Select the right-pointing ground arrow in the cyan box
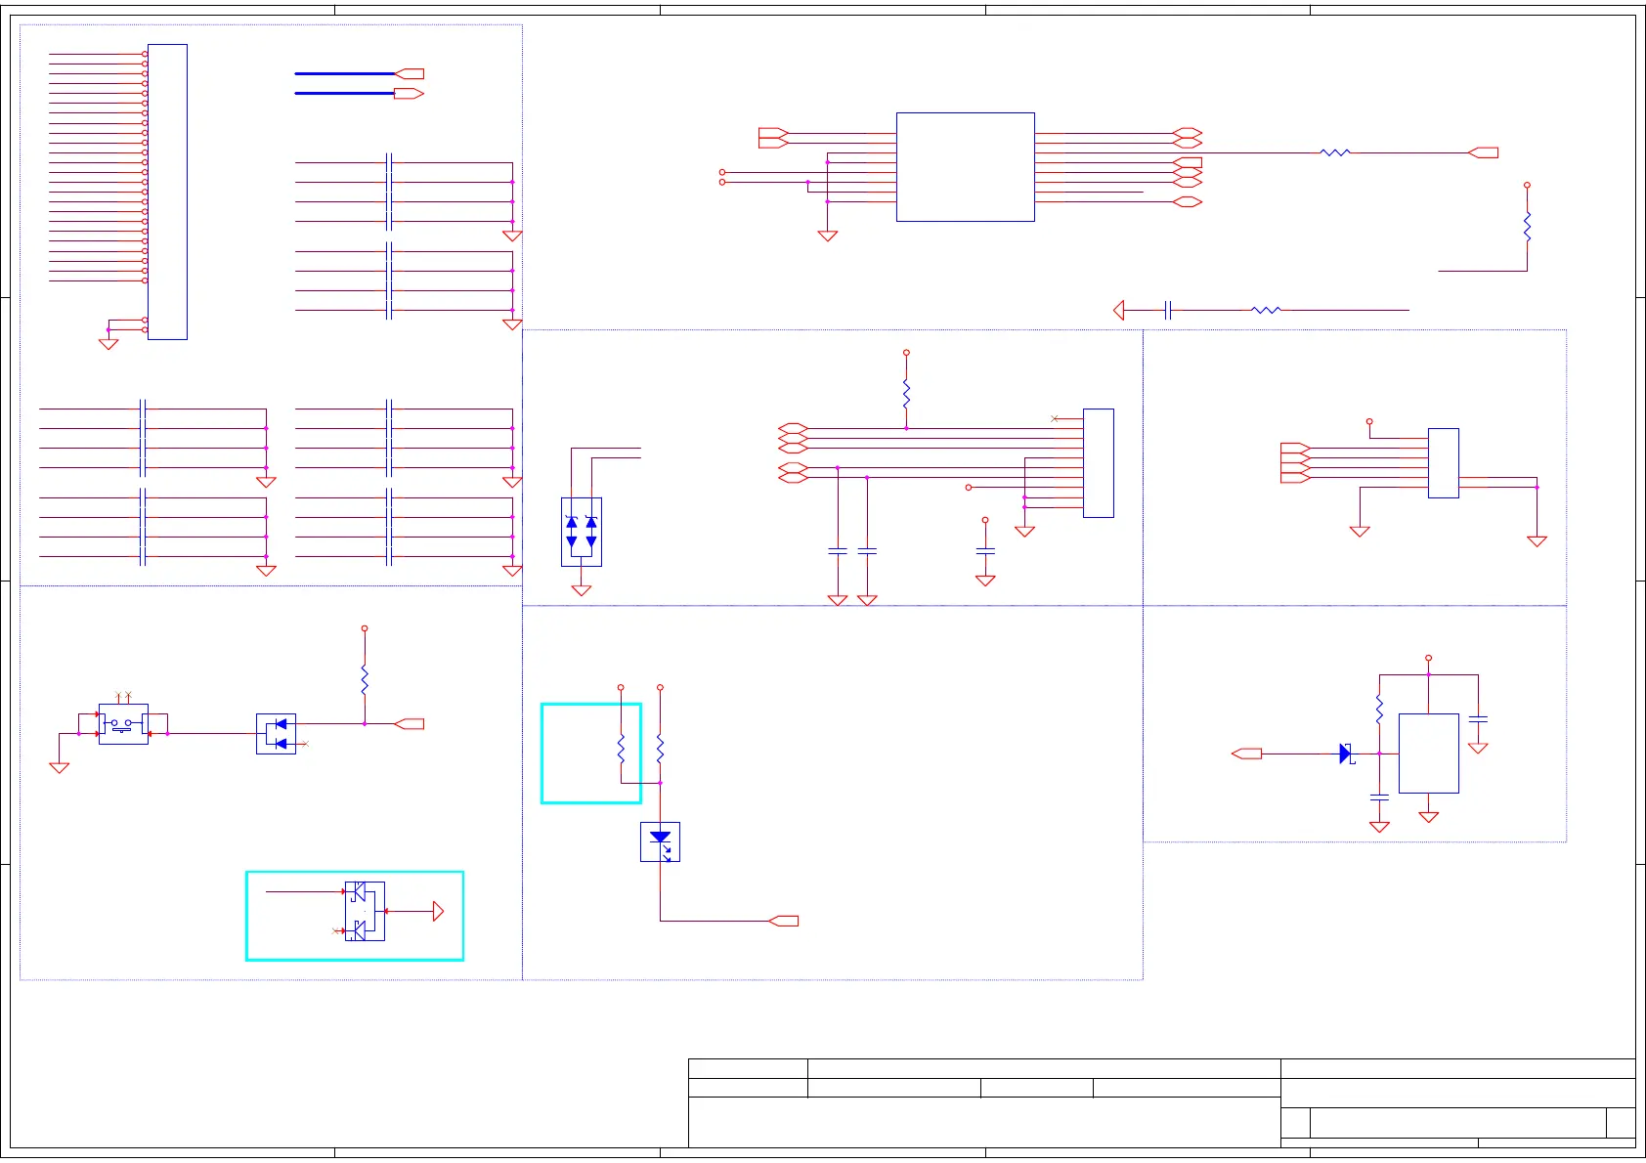 point(438,911)
